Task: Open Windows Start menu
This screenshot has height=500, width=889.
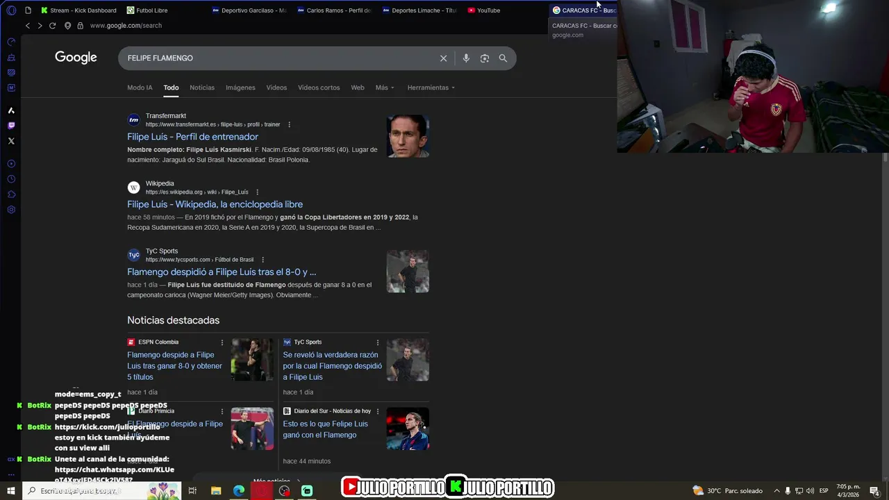Action: 11,491
